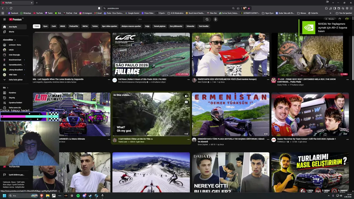Open options menu for Ermenistan video
The height and width of the screenshot is (199, 354).
tap(268, 139)
